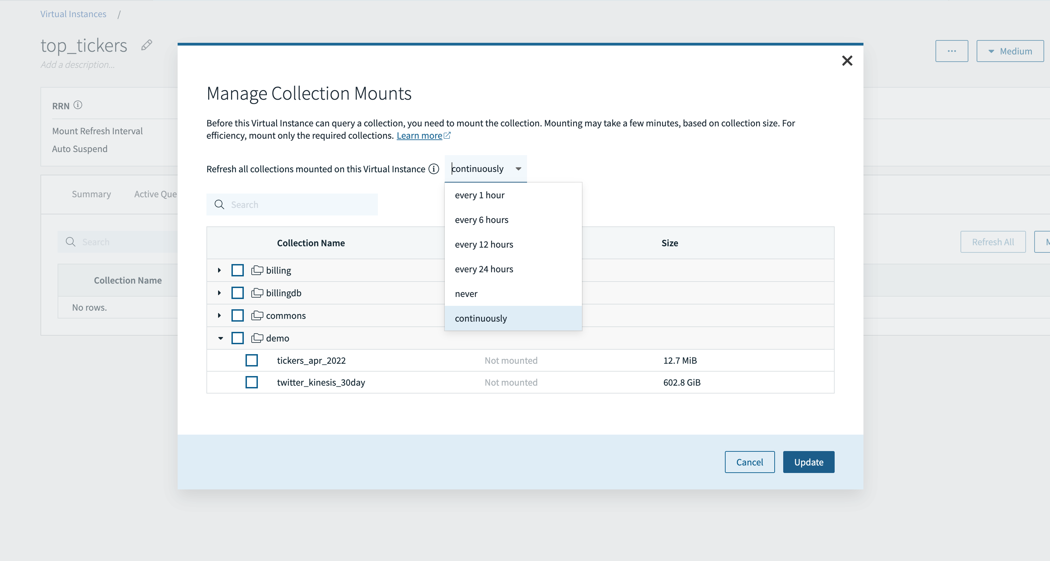Click the pencil edit icon beside top_tickers
Screen dimensions: 1050x561
[x=147, y=45]
